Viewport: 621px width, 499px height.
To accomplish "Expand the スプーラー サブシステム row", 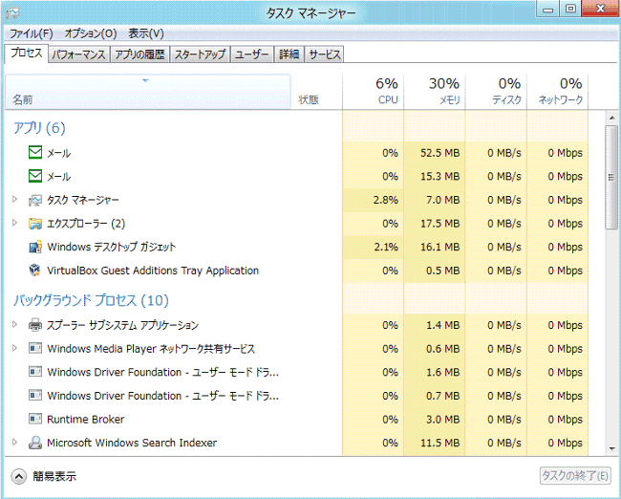I will [15, 325].
